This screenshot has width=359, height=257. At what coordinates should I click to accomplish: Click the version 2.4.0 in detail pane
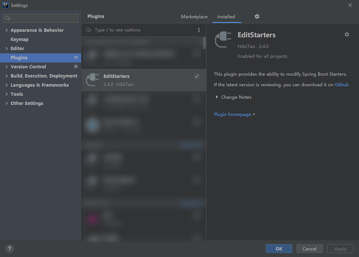tap(264, 46)
